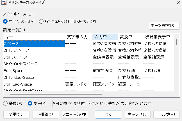The width and height of the screenshot is (182, 121).
Task: Click 全候補表示 in 入力中 column
Action: [103, 57]
